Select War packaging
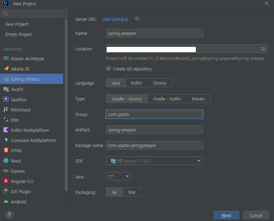The height and width of the screenshot is (221, 274). pyautogui.click(x=132, y=192)
